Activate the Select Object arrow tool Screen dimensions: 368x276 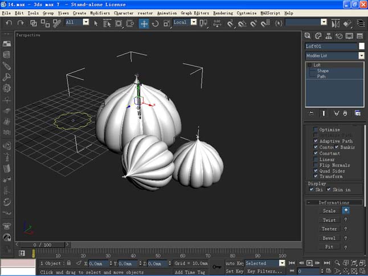click(96, 23)
